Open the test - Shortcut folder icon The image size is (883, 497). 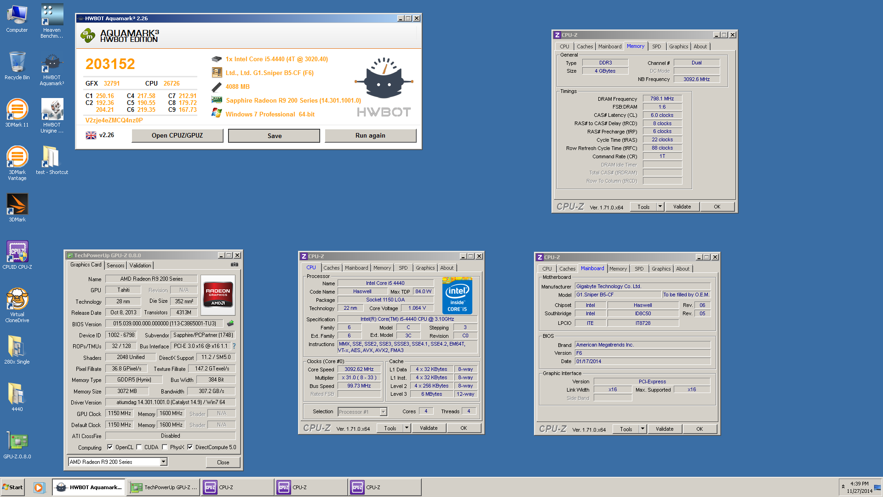(52, 160)
